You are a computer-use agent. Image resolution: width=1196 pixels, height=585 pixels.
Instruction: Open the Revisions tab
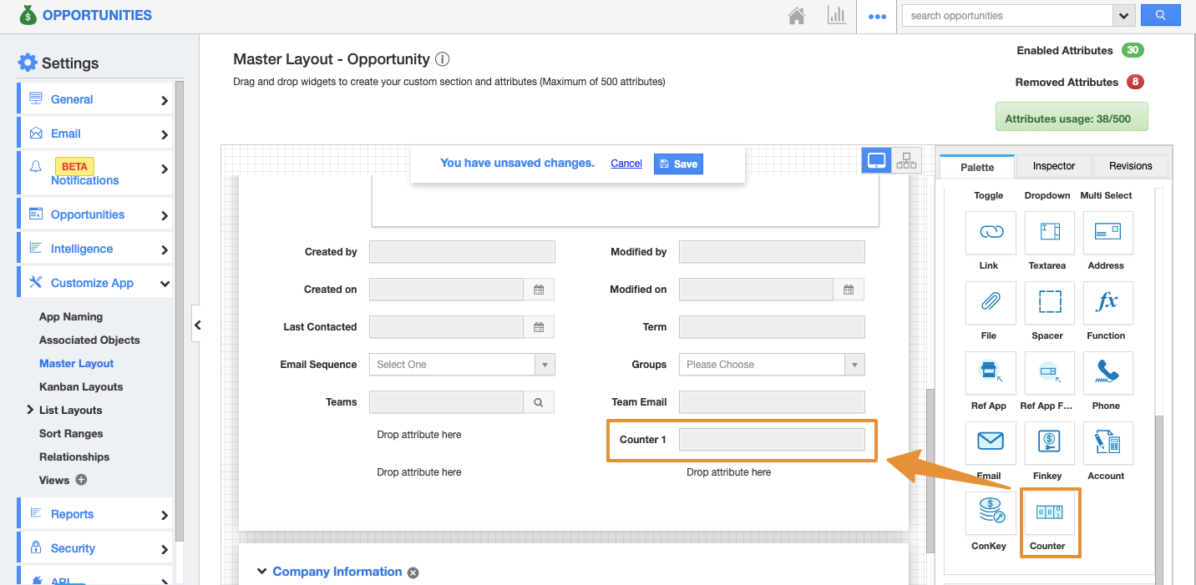point(1130,166)
